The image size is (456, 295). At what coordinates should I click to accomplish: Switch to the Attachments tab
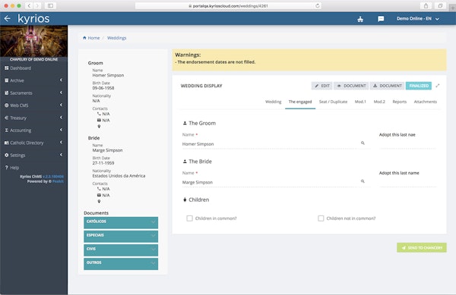click(x=425, y=102)
